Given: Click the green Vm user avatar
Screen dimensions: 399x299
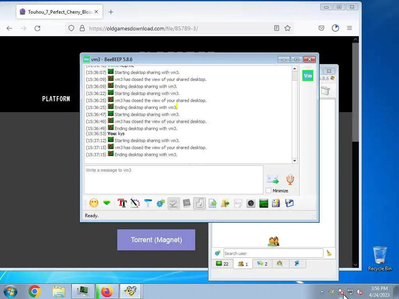Looking at the screenshot, I should tap(308, 76).
